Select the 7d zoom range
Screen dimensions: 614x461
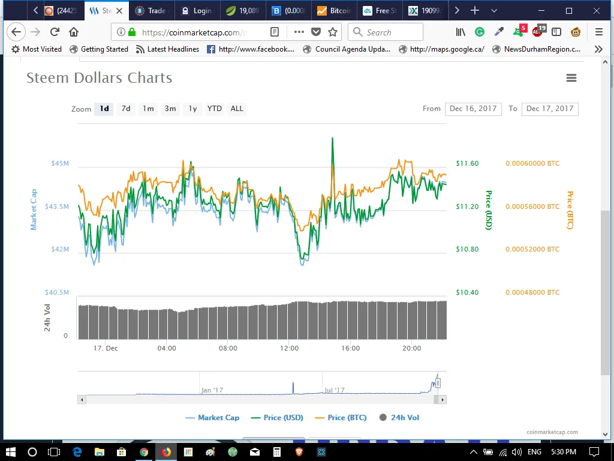click(126, 109)
